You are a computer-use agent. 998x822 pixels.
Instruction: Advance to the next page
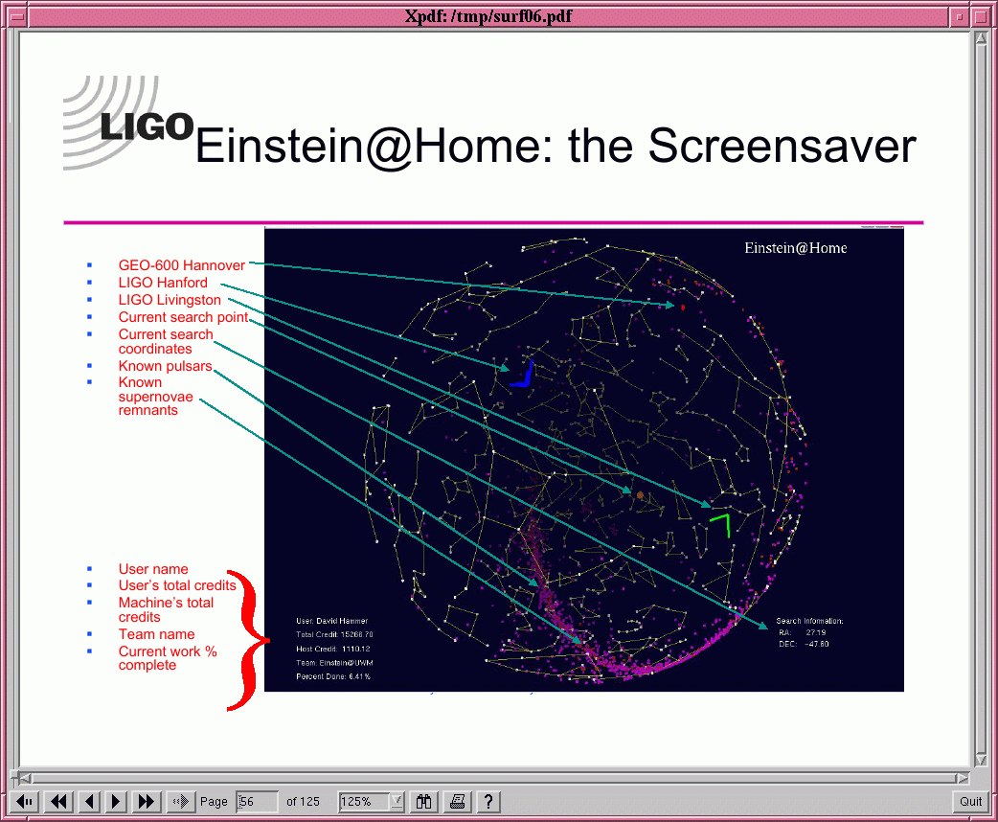pyautogui.click(x=117, y=801)
